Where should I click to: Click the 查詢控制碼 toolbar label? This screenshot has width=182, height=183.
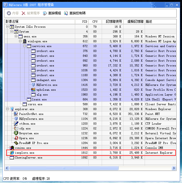[x=77, y=13]
